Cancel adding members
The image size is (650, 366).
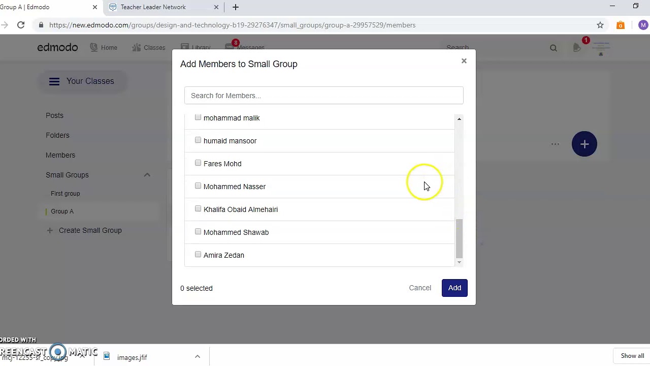(420, 288)
